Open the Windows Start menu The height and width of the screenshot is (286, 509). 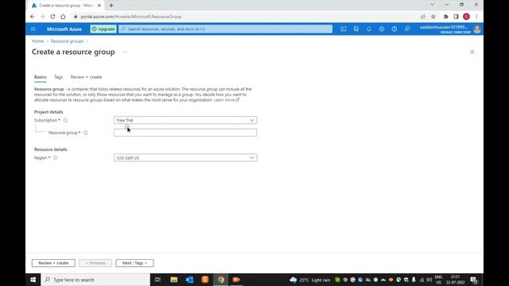click(x=33, y=280)
